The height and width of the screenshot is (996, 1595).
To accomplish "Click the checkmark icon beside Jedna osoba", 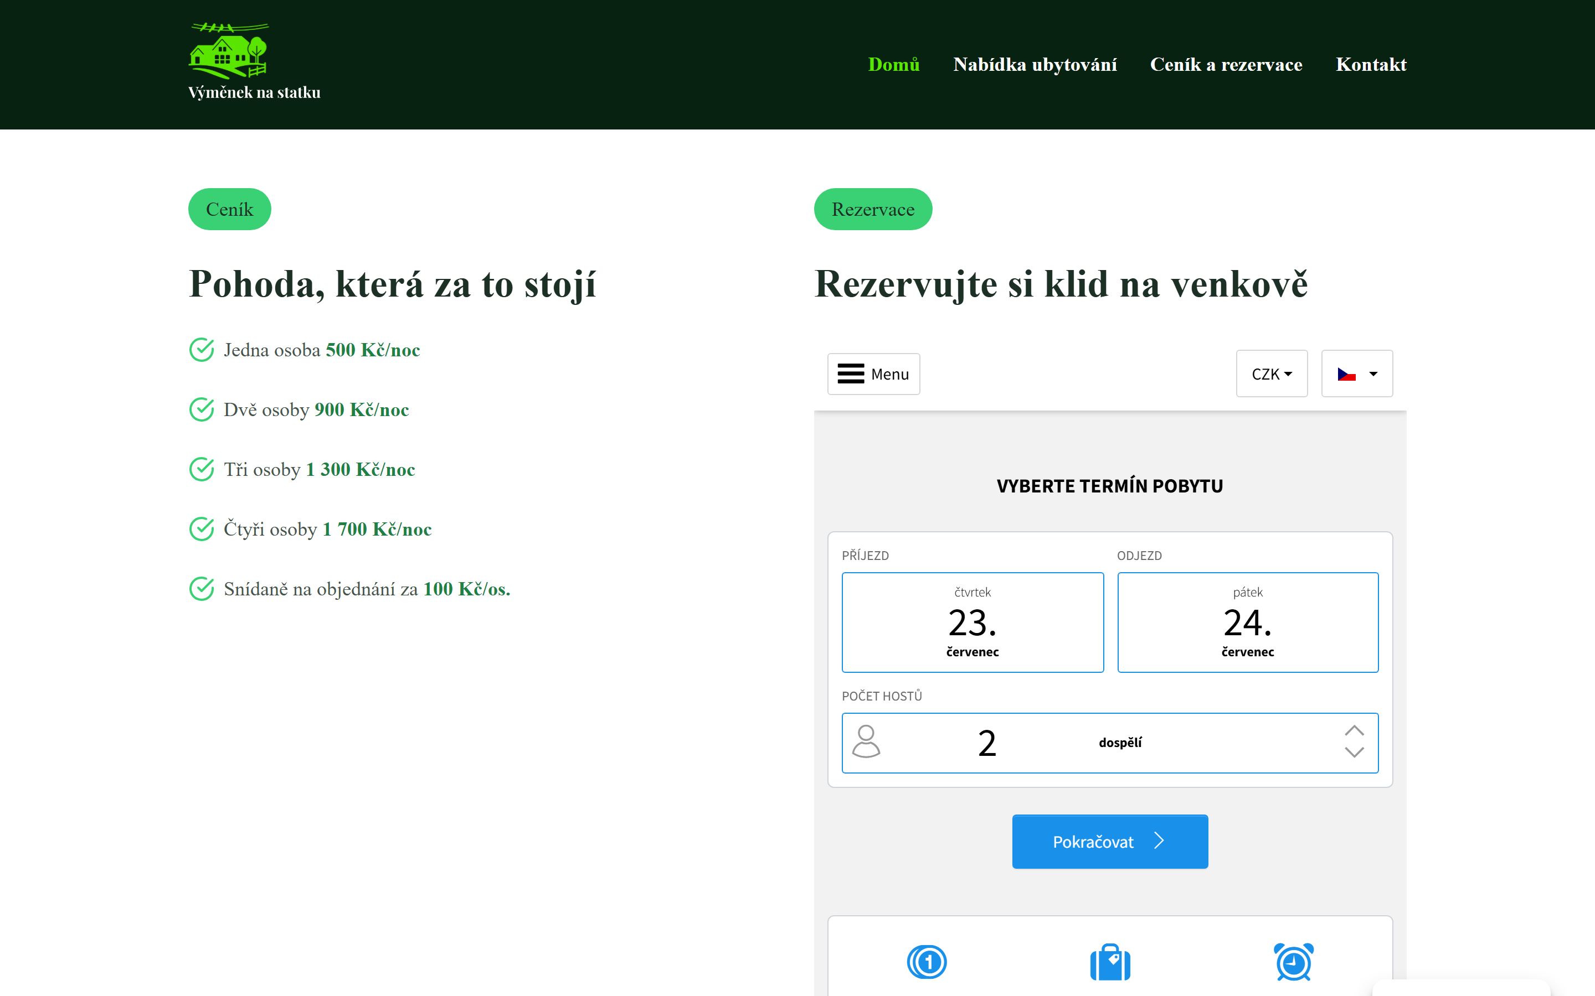I will tap(202, 350).
